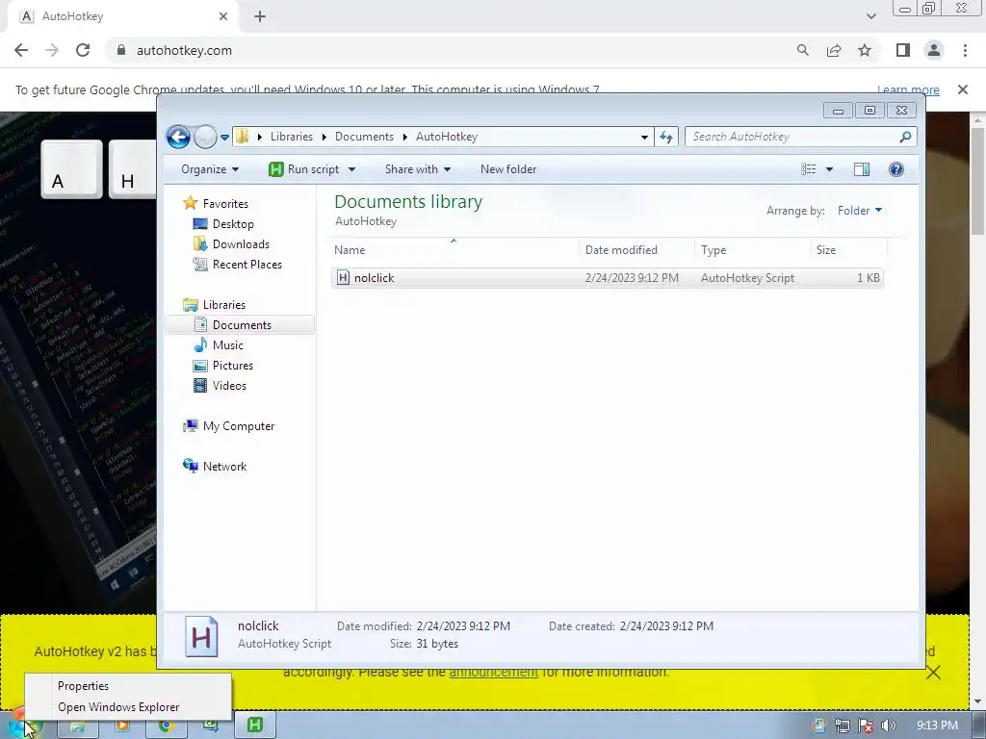The width and height of the screenshot is (986, 739).
Task: Open Arrange by Folder dropdown
Action: [860, 211]
